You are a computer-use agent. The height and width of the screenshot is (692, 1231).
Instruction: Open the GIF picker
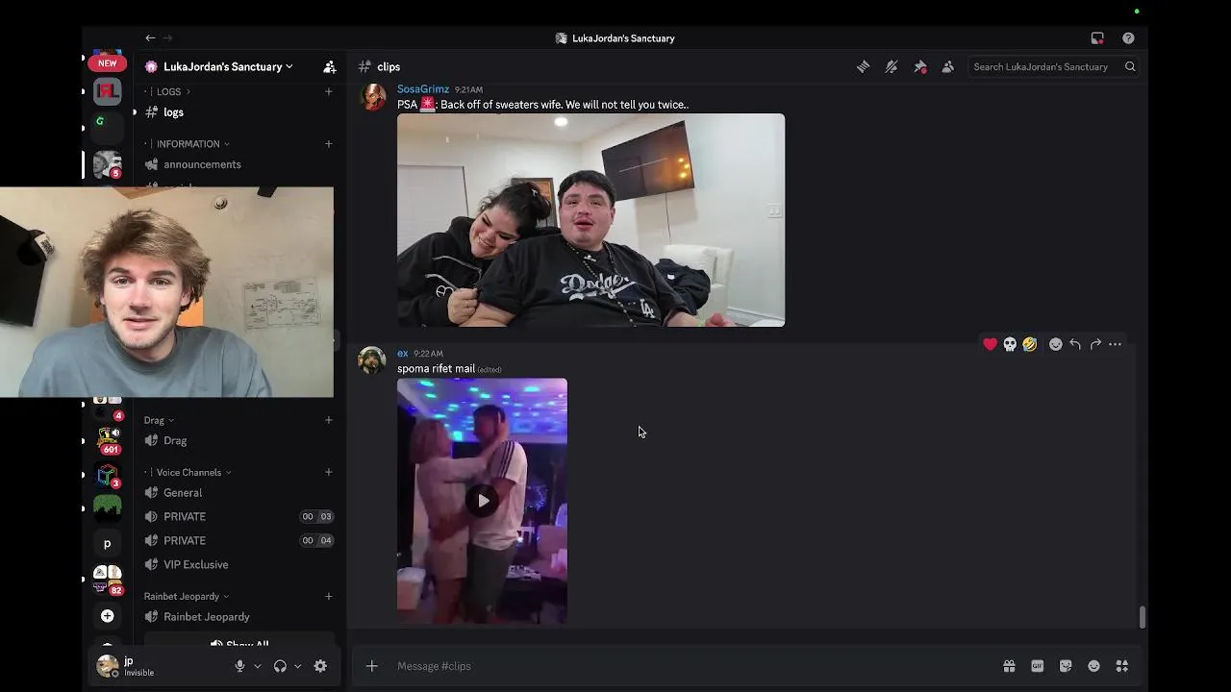click(1038, 666)
